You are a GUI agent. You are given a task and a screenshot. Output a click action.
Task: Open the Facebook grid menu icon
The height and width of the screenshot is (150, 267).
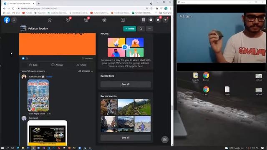[x=144, y=20]
